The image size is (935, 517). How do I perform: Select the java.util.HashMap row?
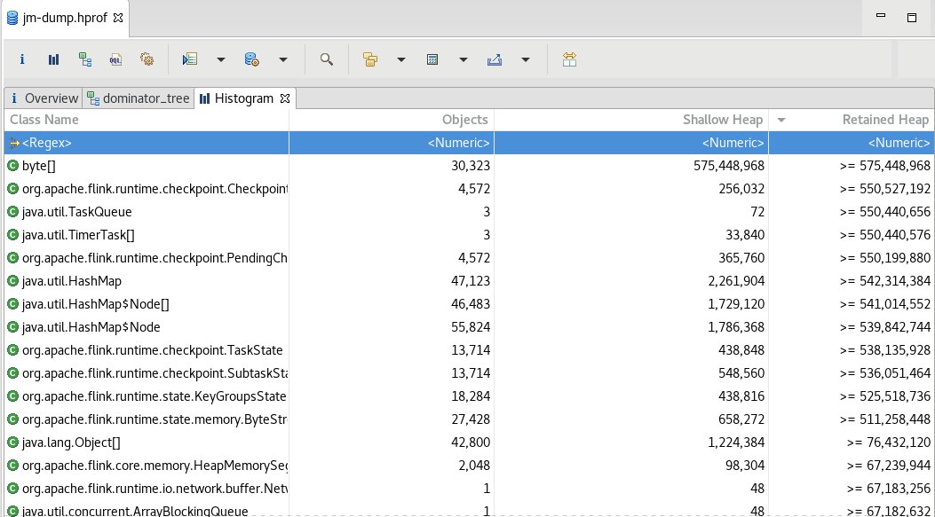(x=147, y=280)
